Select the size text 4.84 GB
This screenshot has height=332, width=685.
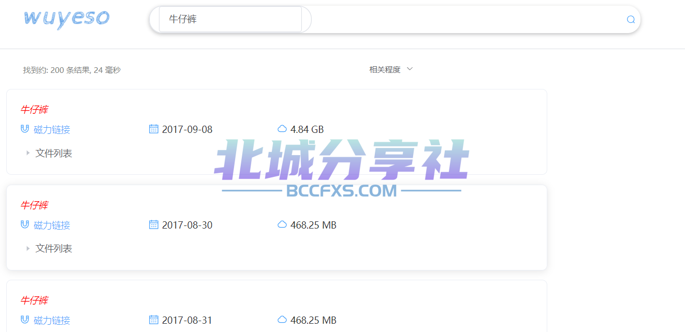point(307,129)
